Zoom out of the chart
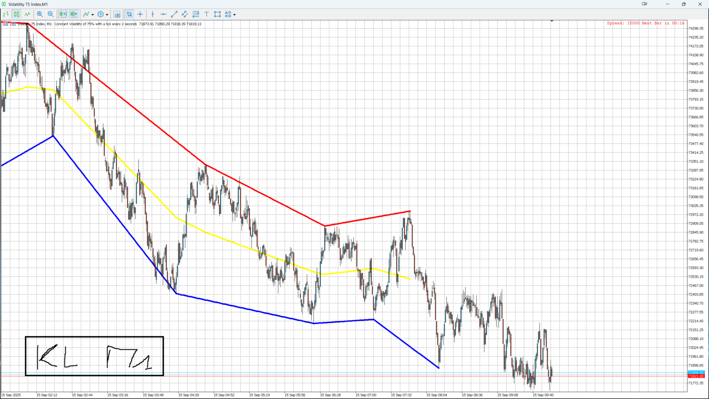Screen dimensions: 709x399 coord(51,14)
